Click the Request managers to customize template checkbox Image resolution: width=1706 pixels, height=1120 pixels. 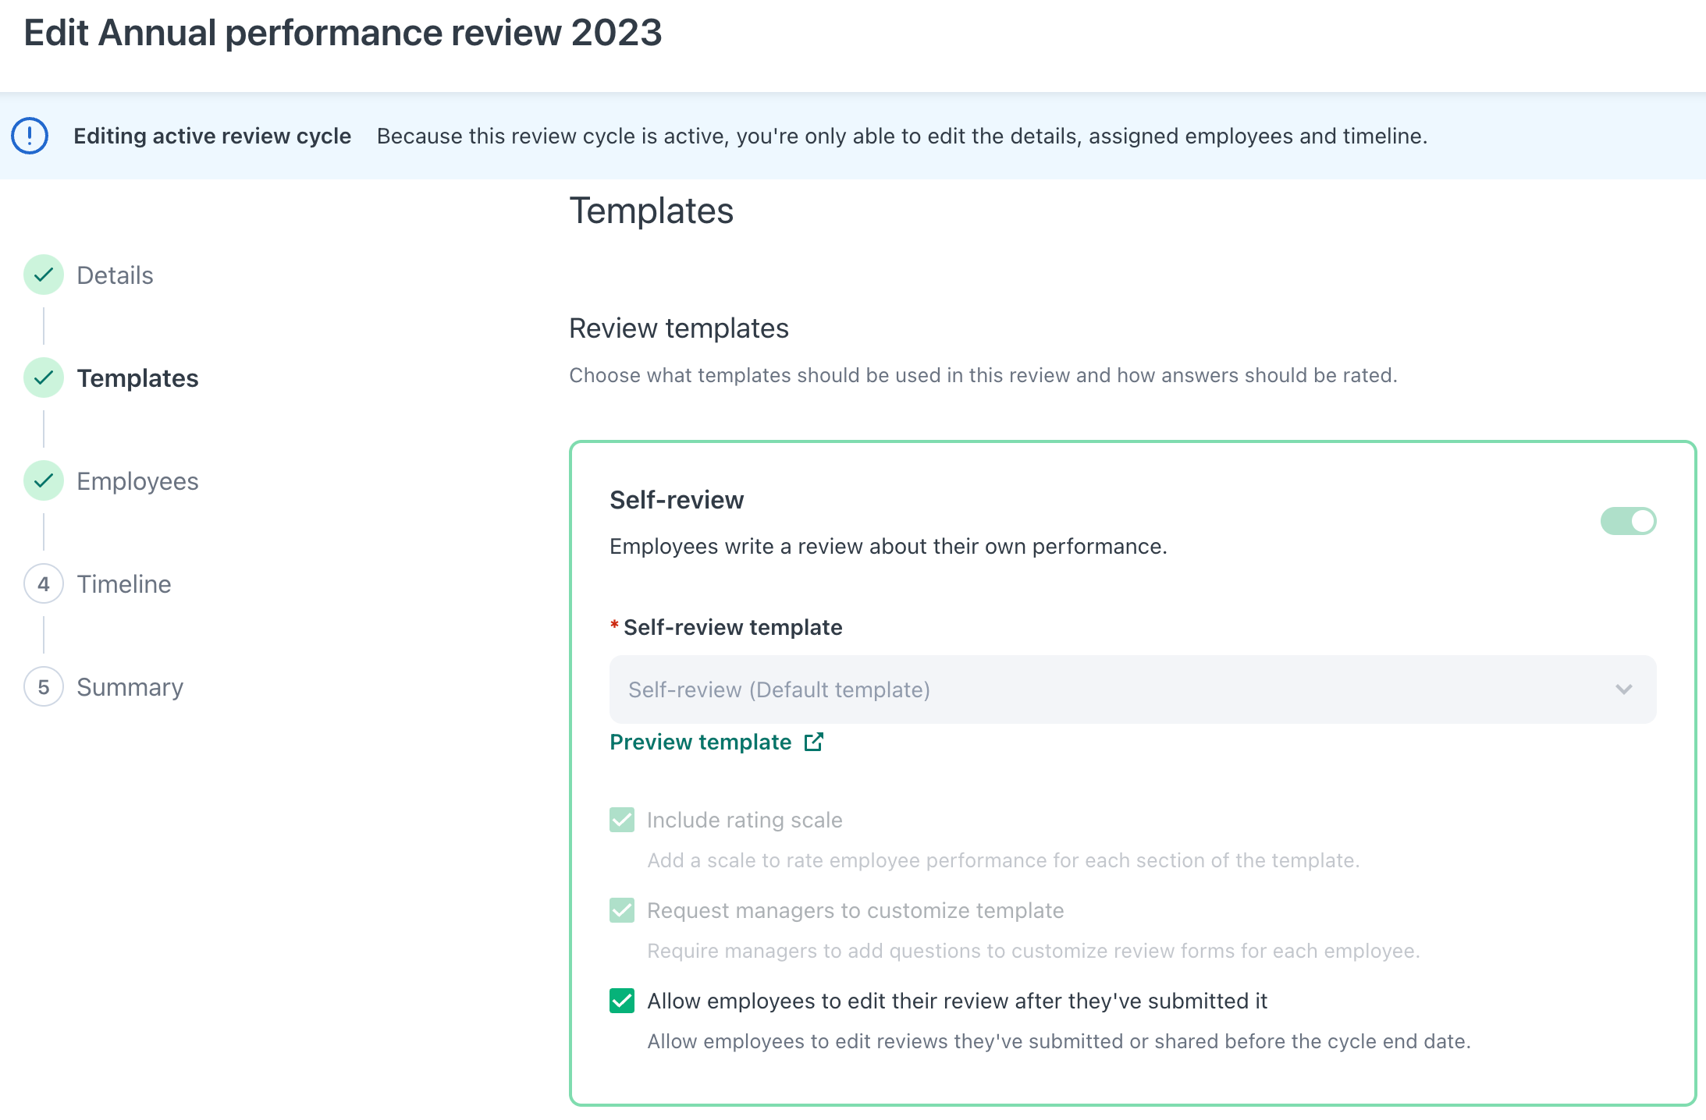(x=621, y=910)
